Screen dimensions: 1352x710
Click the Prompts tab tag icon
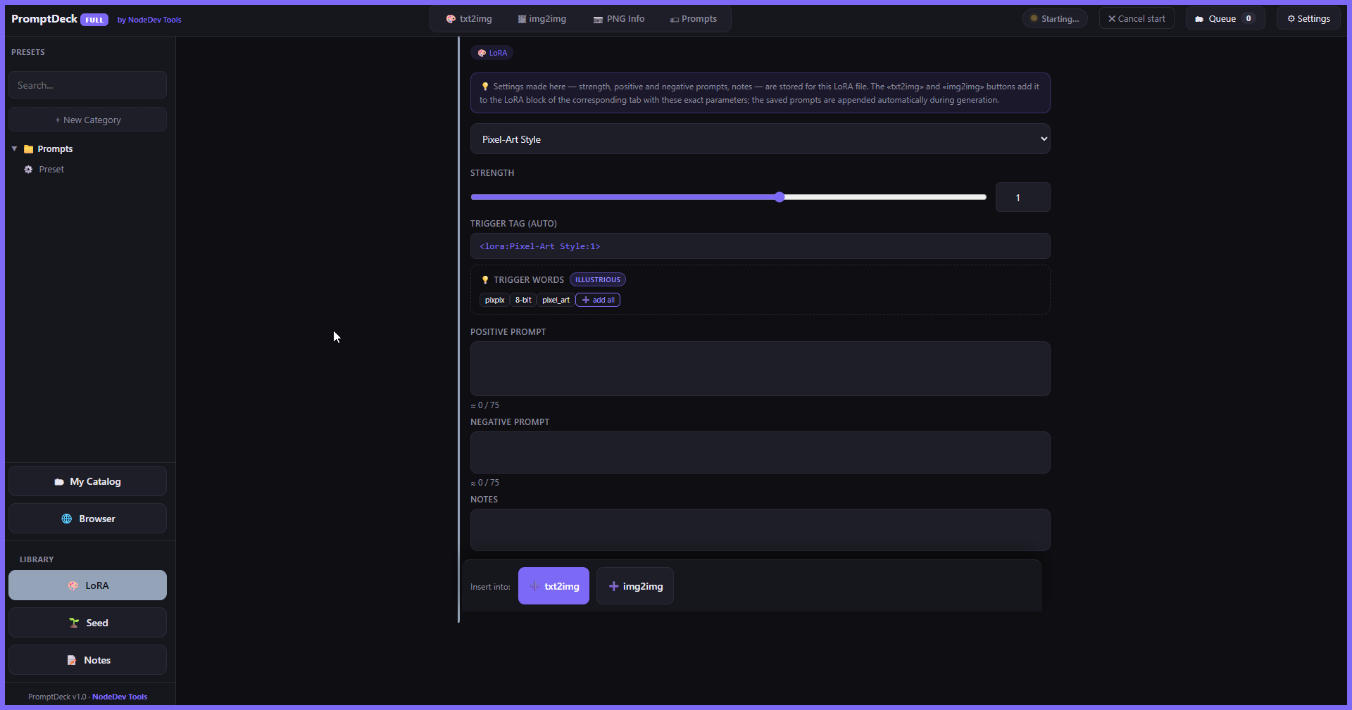(x=675, y=20)
